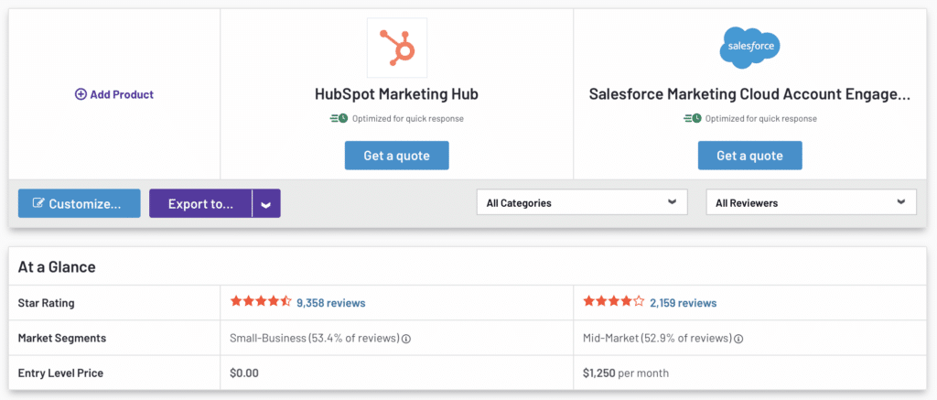Viewport: 937px width, 400px height.
Task: Open the All Categories dropdown
Action: (582, 202)
